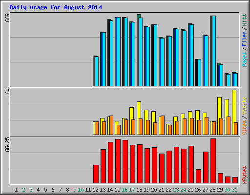The image size is (250, 195).
Task: Click the orange sites bar above day 22
Action: tap(170, 130)
